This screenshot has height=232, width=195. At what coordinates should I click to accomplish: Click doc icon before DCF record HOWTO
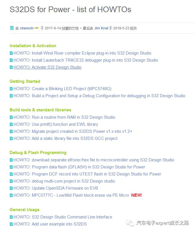(11, 174)
